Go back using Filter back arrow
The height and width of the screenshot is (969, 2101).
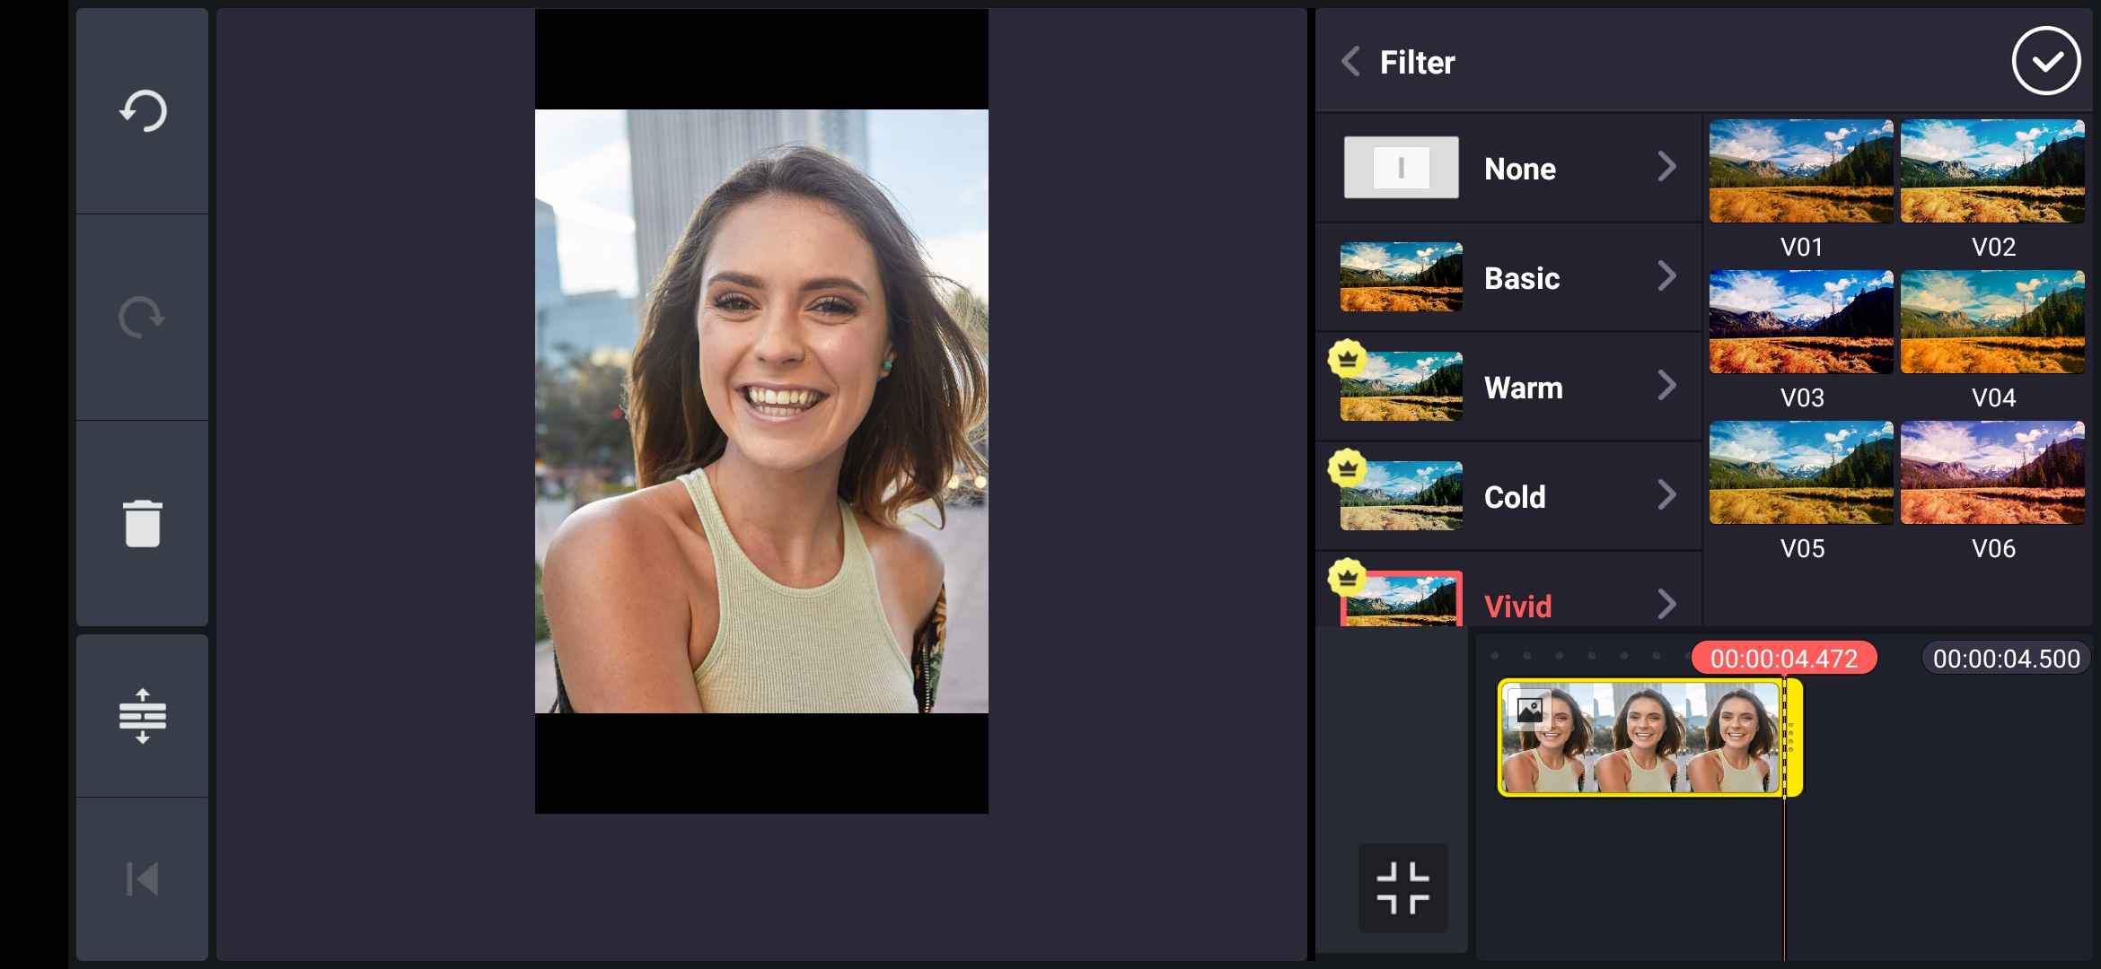pos(1349,61)
